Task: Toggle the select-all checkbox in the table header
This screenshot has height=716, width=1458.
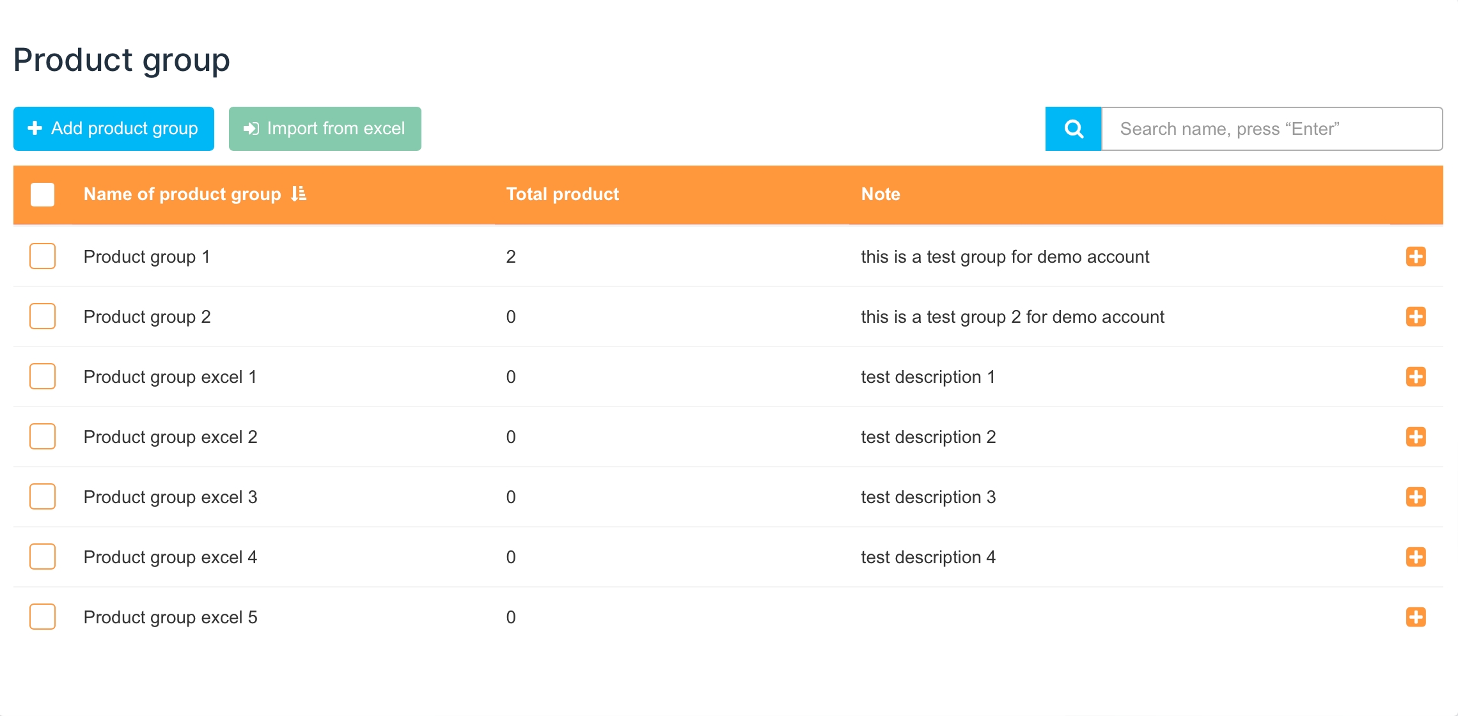Action: (x=42, y=194)
